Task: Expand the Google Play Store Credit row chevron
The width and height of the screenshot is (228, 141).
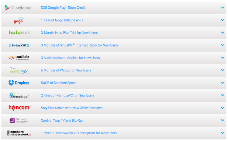Action: tap(223, 8)
